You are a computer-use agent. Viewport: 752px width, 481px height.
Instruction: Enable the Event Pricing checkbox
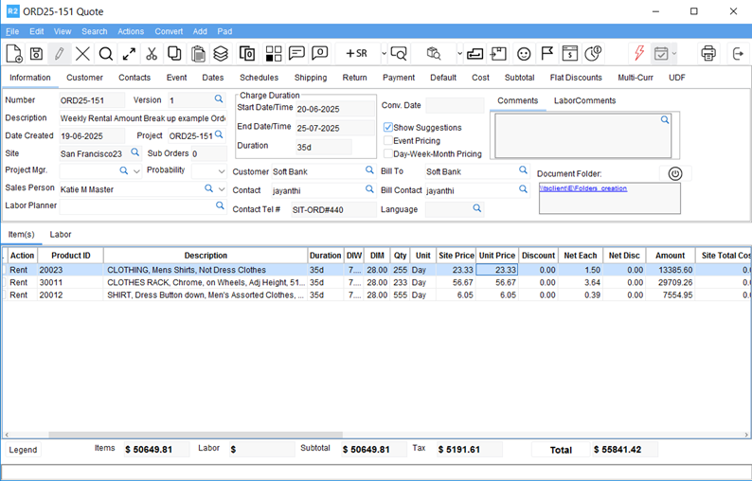pos(388,140)
